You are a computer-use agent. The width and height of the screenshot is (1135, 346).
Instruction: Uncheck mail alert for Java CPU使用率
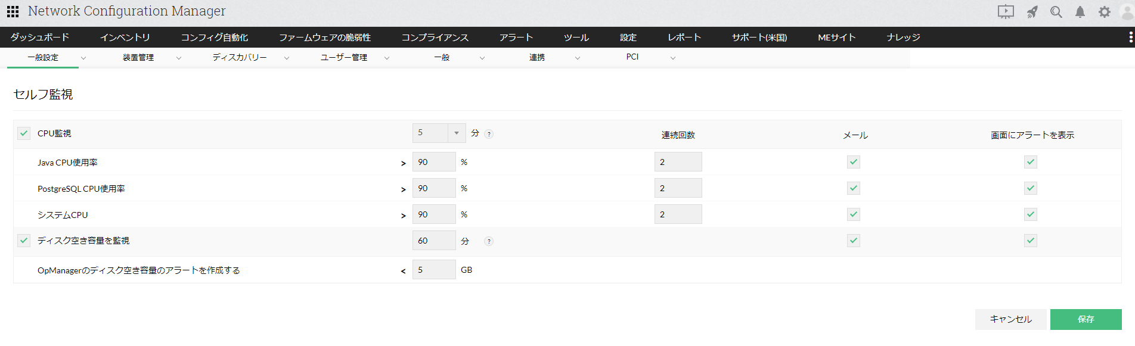pyautogui.click(x=854, y=162)
